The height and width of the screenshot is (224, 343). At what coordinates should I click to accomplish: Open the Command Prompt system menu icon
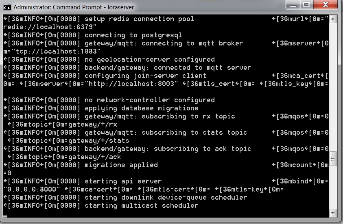[x=7, y=7]
